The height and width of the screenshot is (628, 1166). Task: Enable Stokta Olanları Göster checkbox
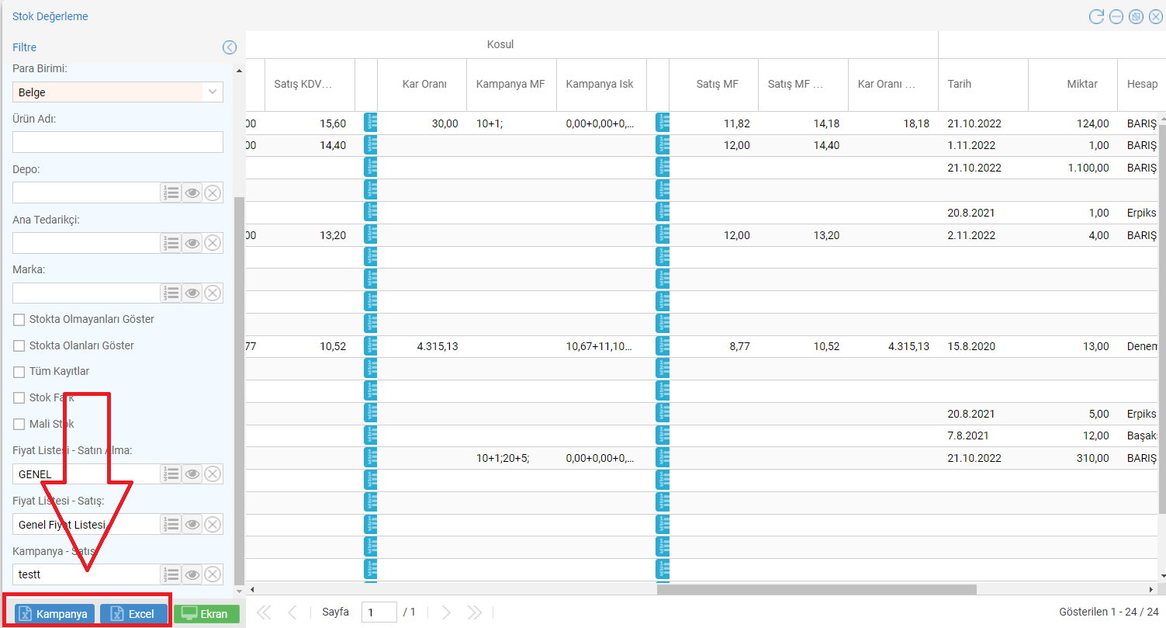coord(19,345)
